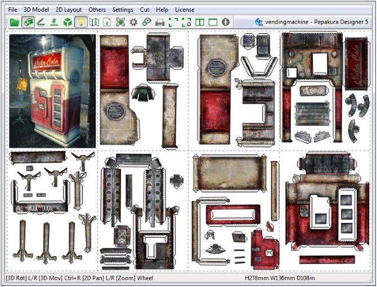This screenshot has height=287, width=377.
Task: Click the model dimensions text H278mm W136mm
Action: click(x=280, y=278)
